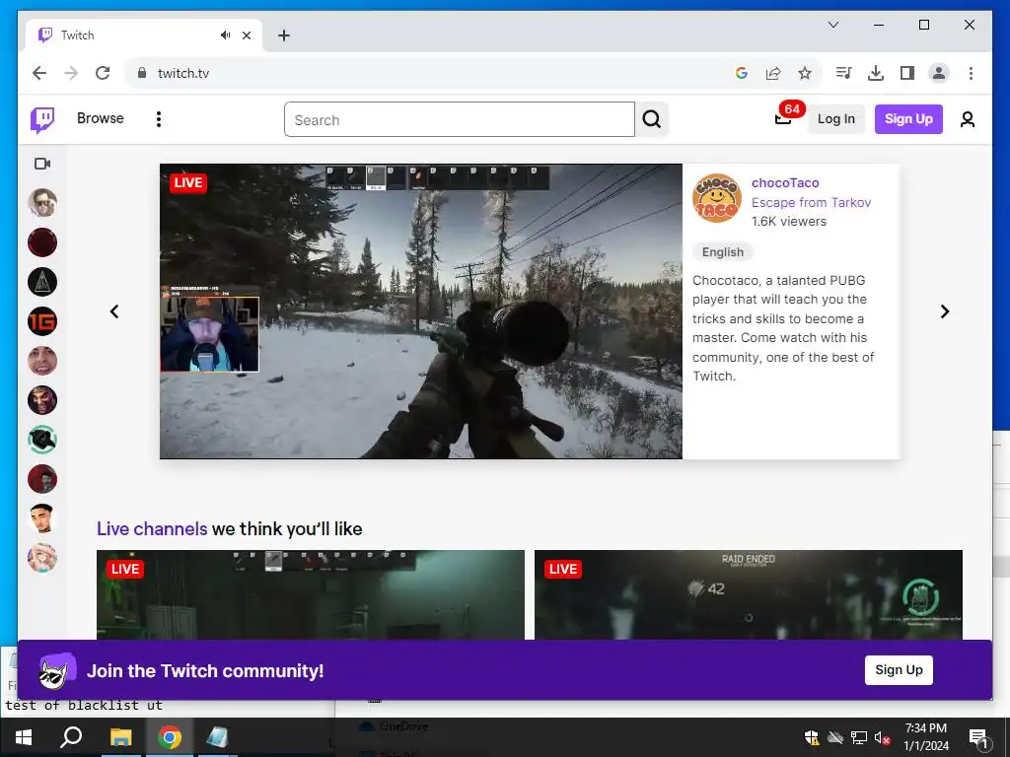1010x757 pixels.
Task: Click Sign Up in the purple banner
Action: point(899,670)
